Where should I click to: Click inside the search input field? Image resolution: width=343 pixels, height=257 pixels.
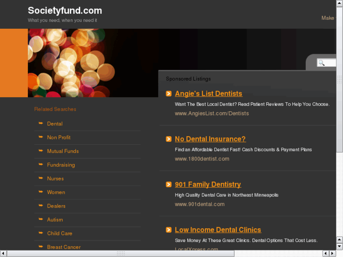326,63
